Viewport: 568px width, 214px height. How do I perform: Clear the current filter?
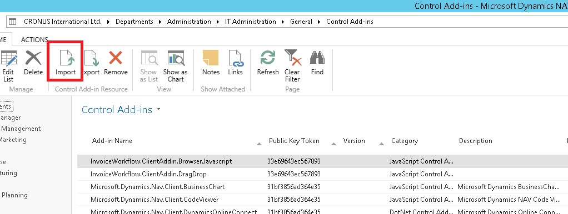point(292,66)
